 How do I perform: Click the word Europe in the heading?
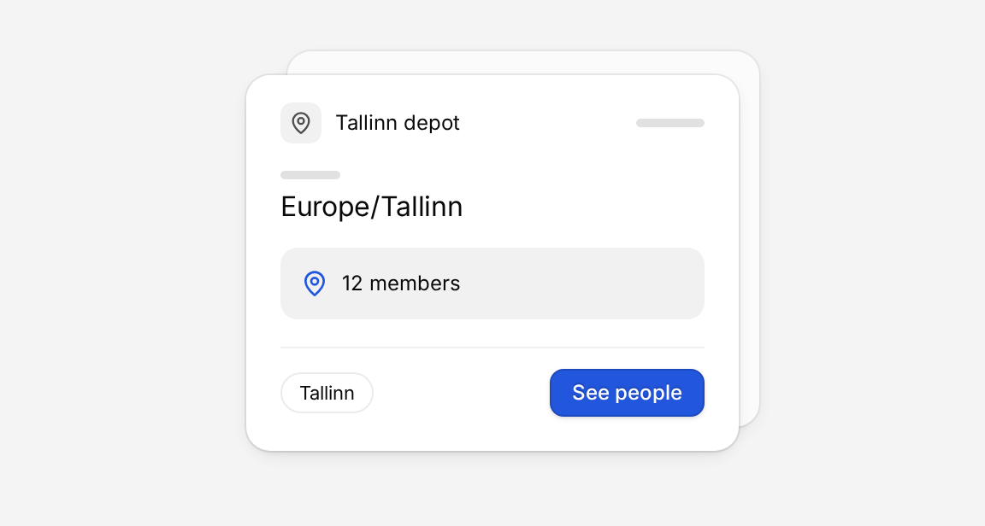(326, 207)
